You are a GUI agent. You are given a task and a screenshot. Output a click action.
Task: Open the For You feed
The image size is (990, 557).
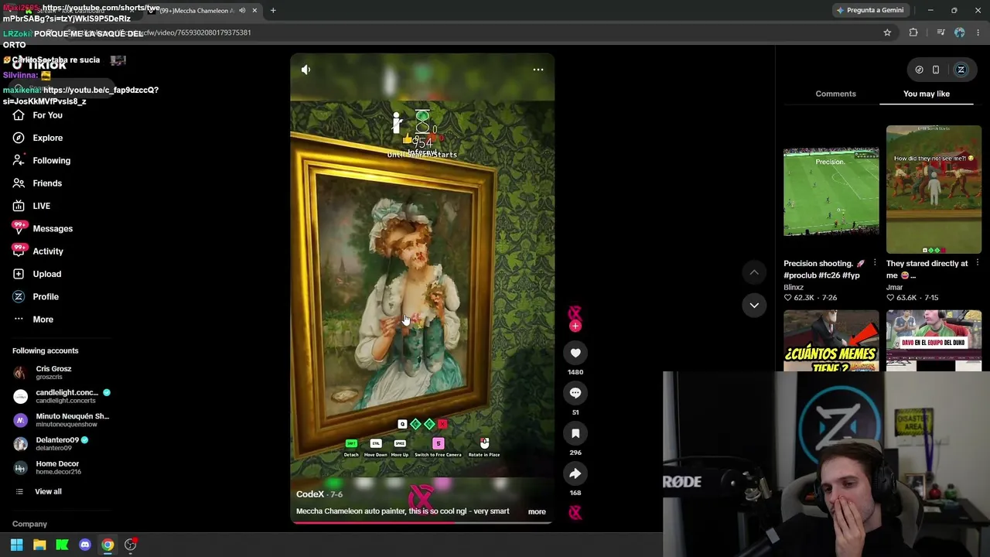point(47,115)
